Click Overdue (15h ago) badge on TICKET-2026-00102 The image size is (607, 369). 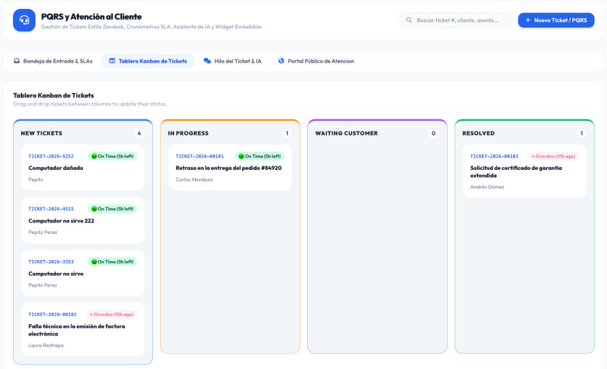pos(112,315)
